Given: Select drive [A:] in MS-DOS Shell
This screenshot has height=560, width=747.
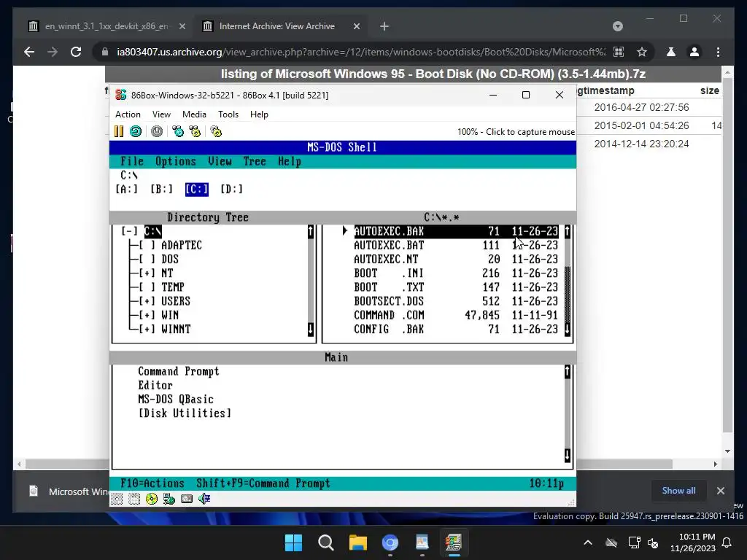Looking at the screenshot, I should [126, 189].
